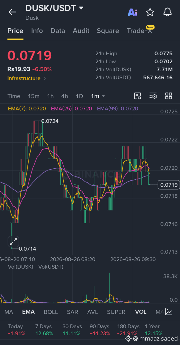Add DUSK/USDT to favorites with the star
Screen dimensions: 180x345
click(150, 12)
